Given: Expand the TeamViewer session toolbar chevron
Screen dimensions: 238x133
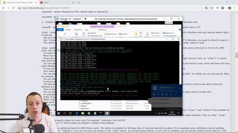Looking at the screenshot, I should 171,23.
